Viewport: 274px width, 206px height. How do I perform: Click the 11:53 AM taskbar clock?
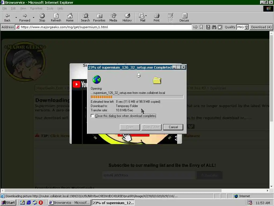pos(263,203)
